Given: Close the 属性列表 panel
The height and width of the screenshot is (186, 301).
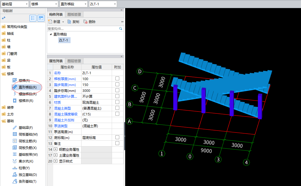Looking at the screenshot, I should click(x=122, y=56).
